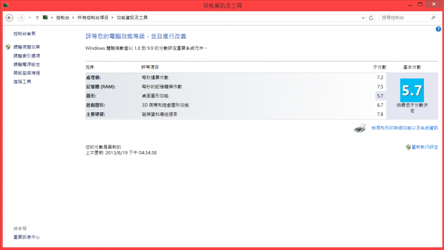This screenshot has height=250, width=444.
Task: Click the 基本分數 column header
Action: 412,67
